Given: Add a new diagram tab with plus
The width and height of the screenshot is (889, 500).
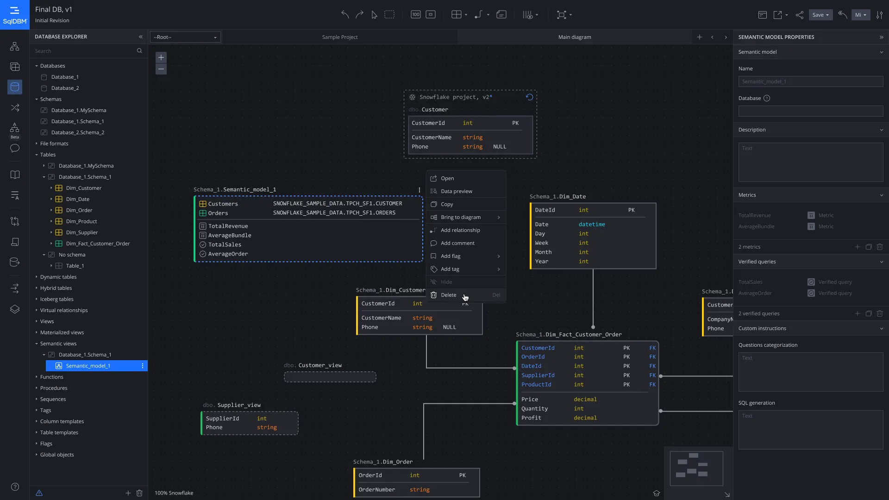Looking at the screenshot, I should 700,37.
